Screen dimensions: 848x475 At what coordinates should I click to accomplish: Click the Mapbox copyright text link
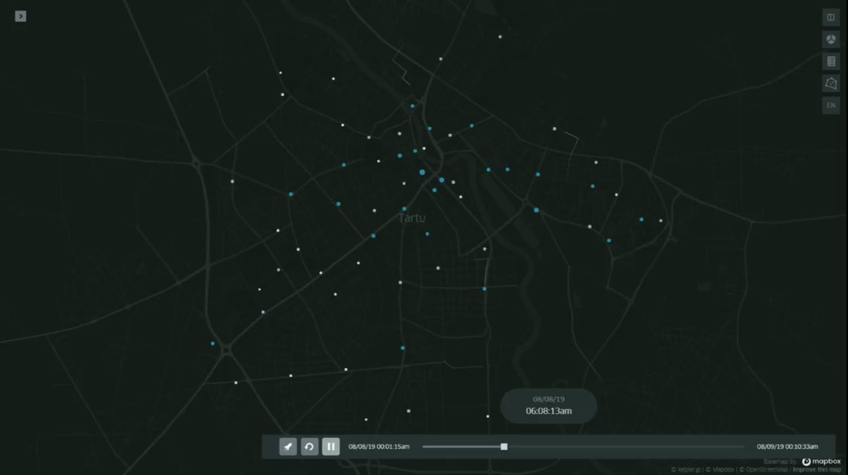719,469
